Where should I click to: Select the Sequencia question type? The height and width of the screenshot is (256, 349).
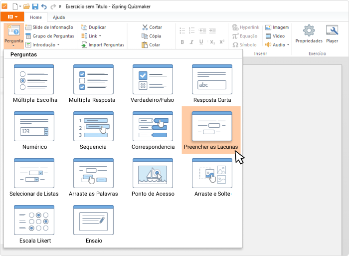coord(93,130)
